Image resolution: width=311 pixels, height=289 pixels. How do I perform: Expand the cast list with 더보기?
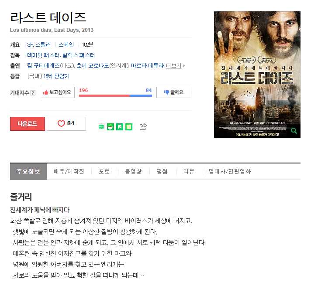tap(173, 65)
